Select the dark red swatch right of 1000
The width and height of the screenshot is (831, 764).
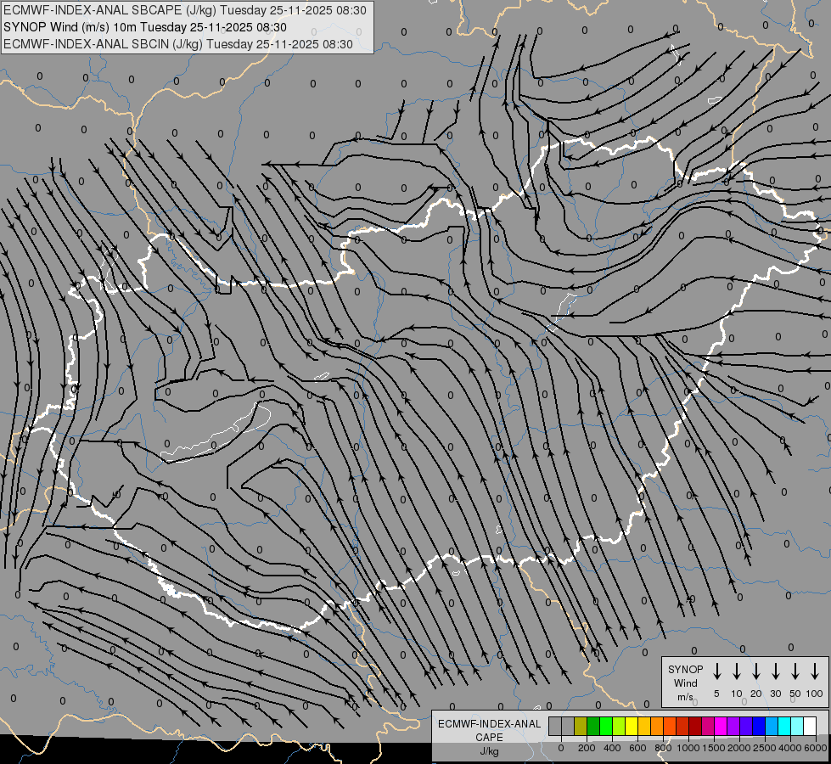click(x=695, y=726)
